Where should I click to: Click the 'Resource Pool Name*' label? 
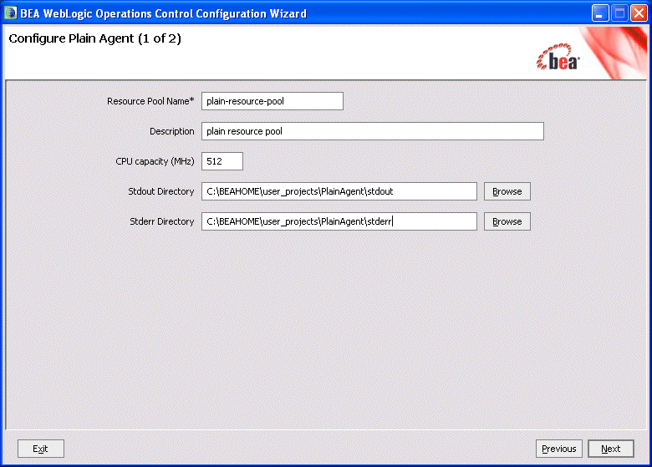(x=150, y=101)
